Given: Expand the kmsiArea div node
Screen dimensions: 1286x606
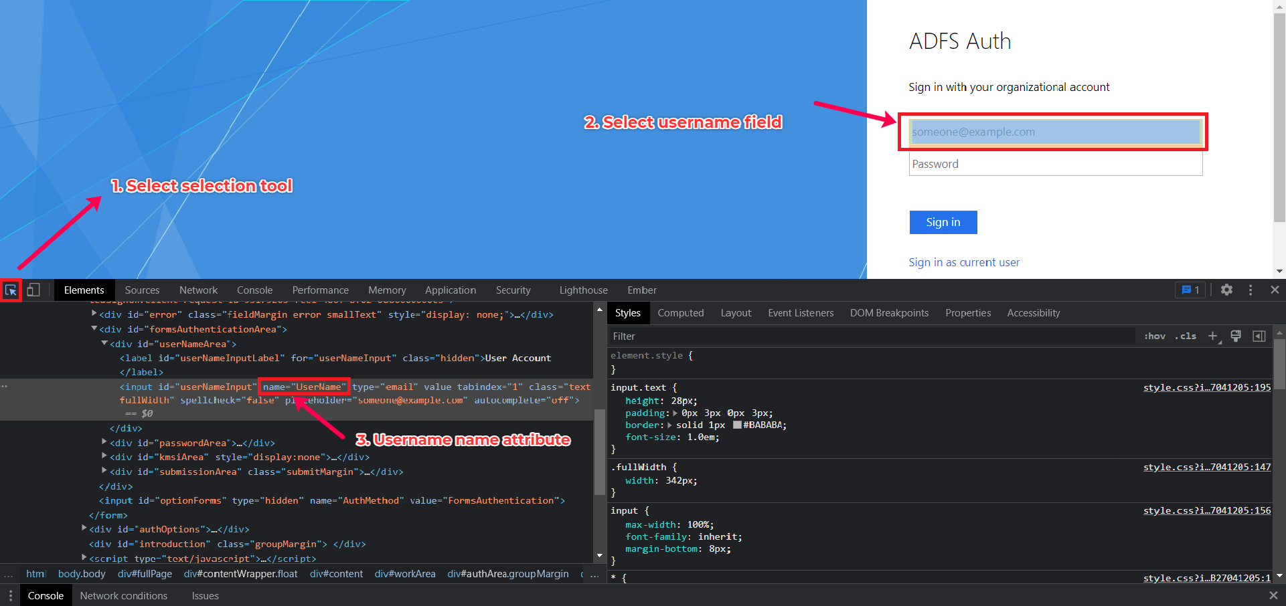Looking at the screenshot, I should click(104, 456).
